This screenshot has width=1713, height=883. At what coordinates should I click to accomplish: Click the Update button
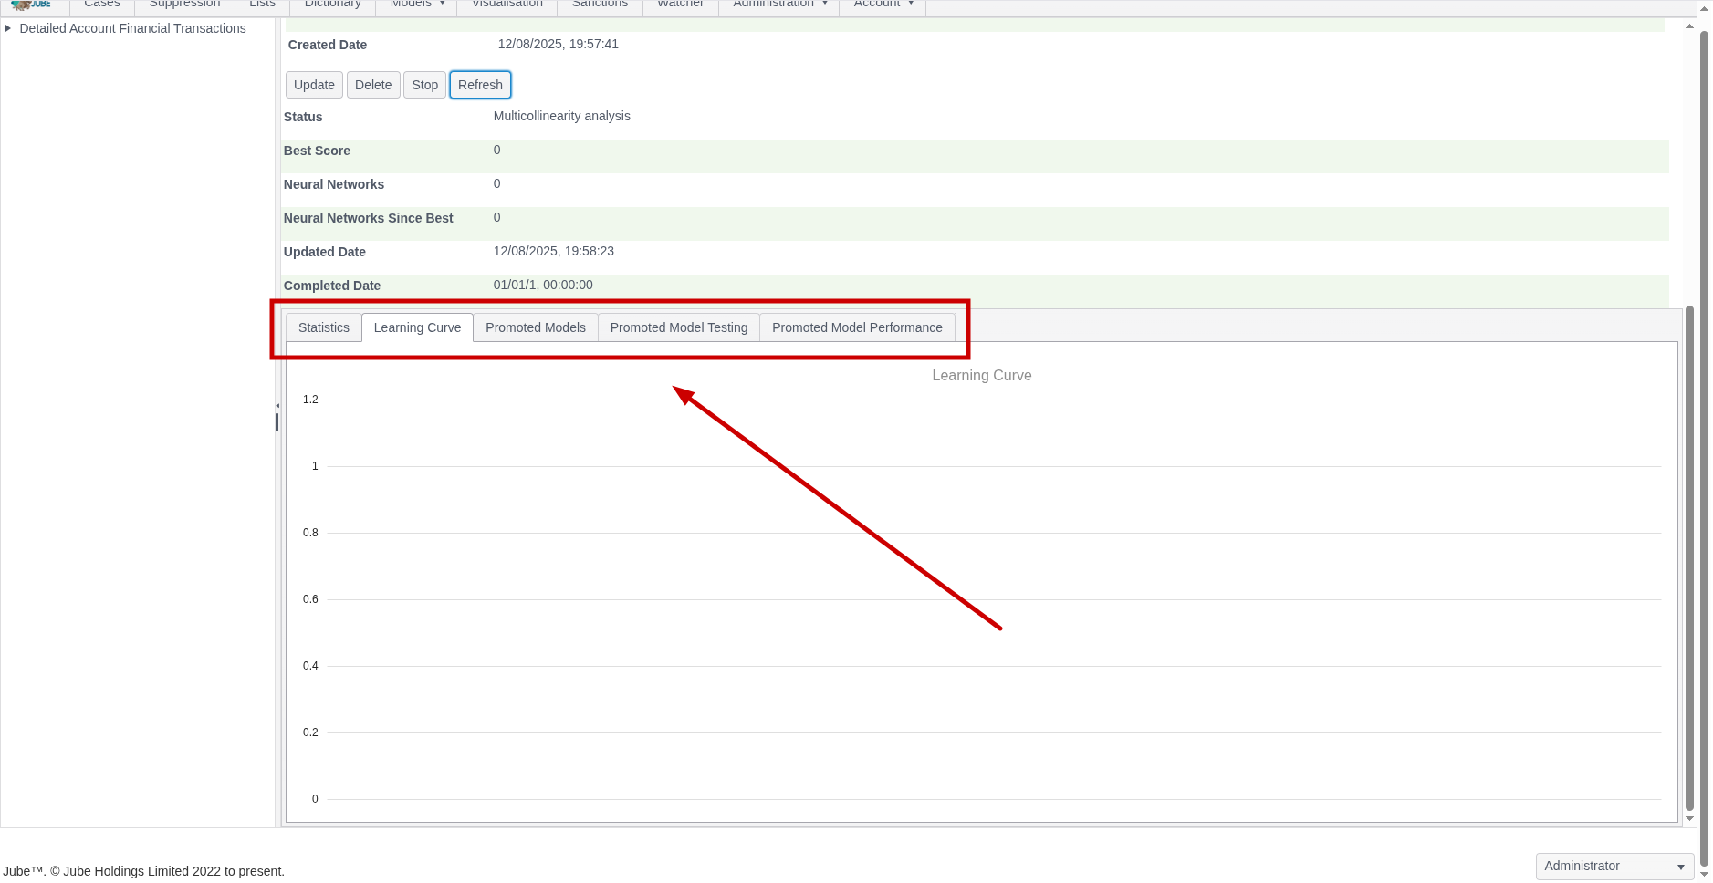click(x=314, y=85)
